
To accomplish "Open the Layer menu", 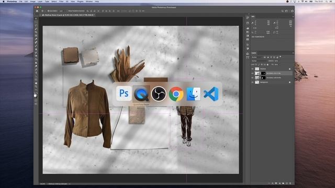I will 40,2.
